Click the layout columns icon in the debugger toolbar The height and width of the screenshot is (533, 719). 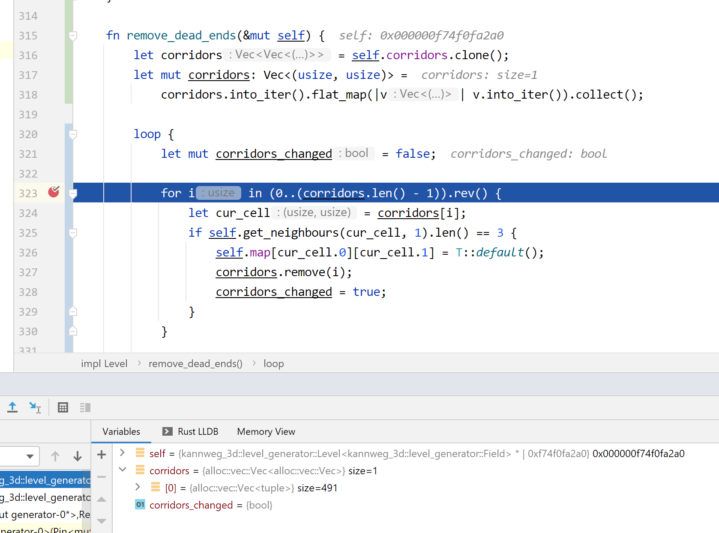click(x=85, y=407)
